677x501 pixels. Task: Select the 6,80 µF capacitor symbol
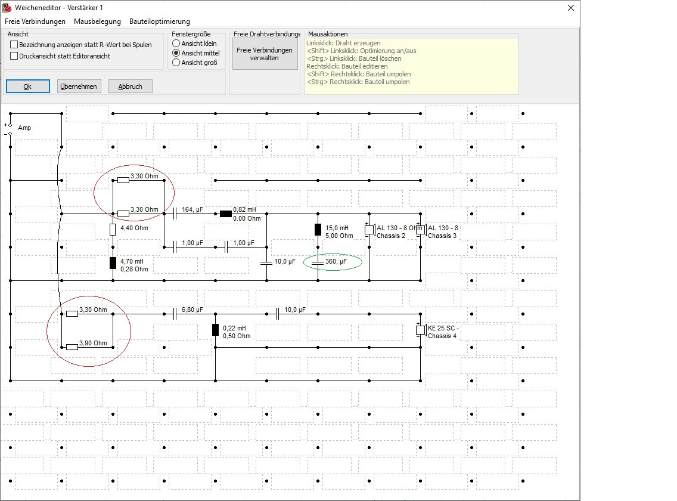(175, 314)
